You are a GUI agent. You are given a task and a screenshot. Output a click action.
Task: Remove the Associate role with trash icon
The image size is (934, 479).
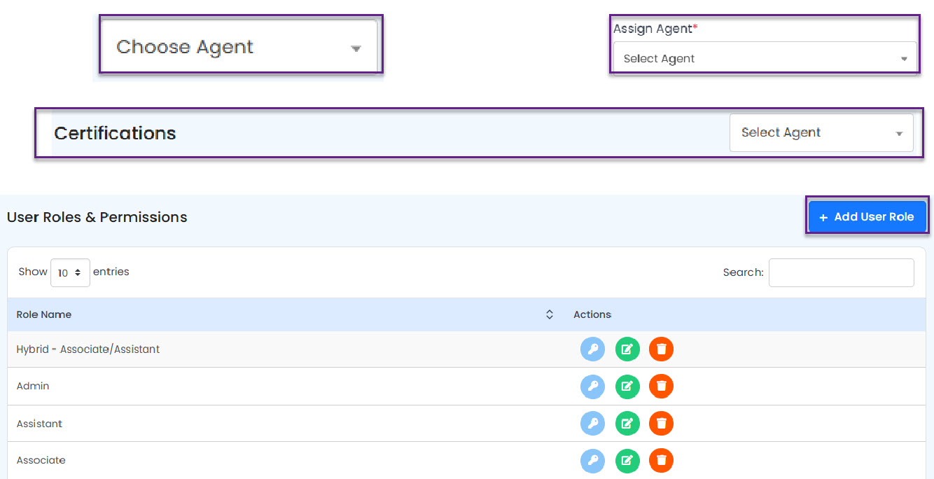click(x=661, y=460)
